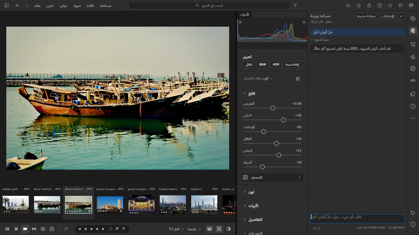Toggle dark mode moon icon
This screenshot has height=235, width=419.
pos(348,5)
